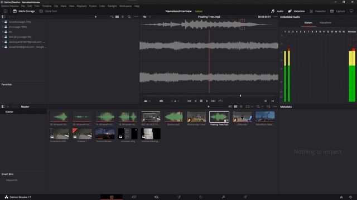Open Project Settings gear icon
Screen dimensions: 357x200
[x=350, y=197]
